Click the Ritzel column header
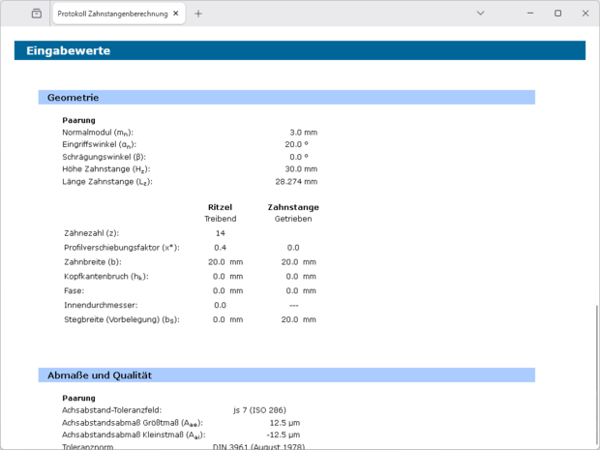600x450 pixels. point(220,207)
